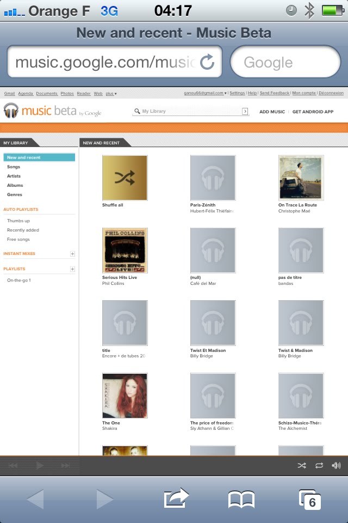Viewport: 348px width, 523px height.
Task: Expand the Instant Mixes plus button
Action: click(72, 254)
